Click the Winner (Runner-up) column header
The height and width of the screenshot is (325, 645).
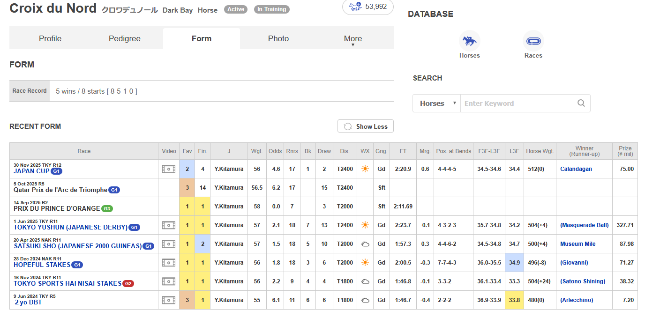[584, 151]
